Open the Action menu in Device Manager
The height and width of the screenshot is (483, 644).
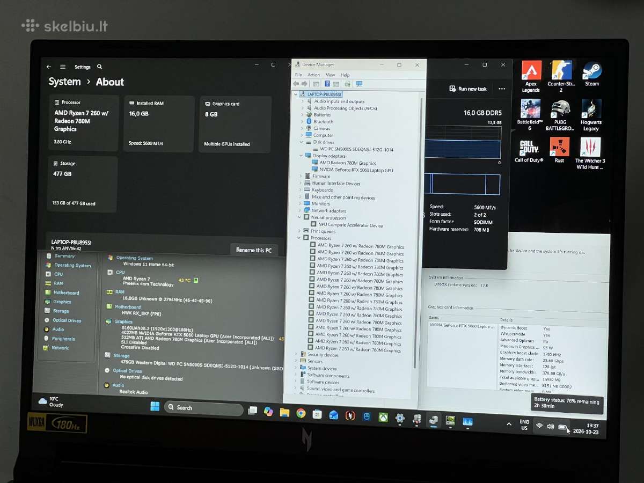pyautogui.click(x=314, y=75)
